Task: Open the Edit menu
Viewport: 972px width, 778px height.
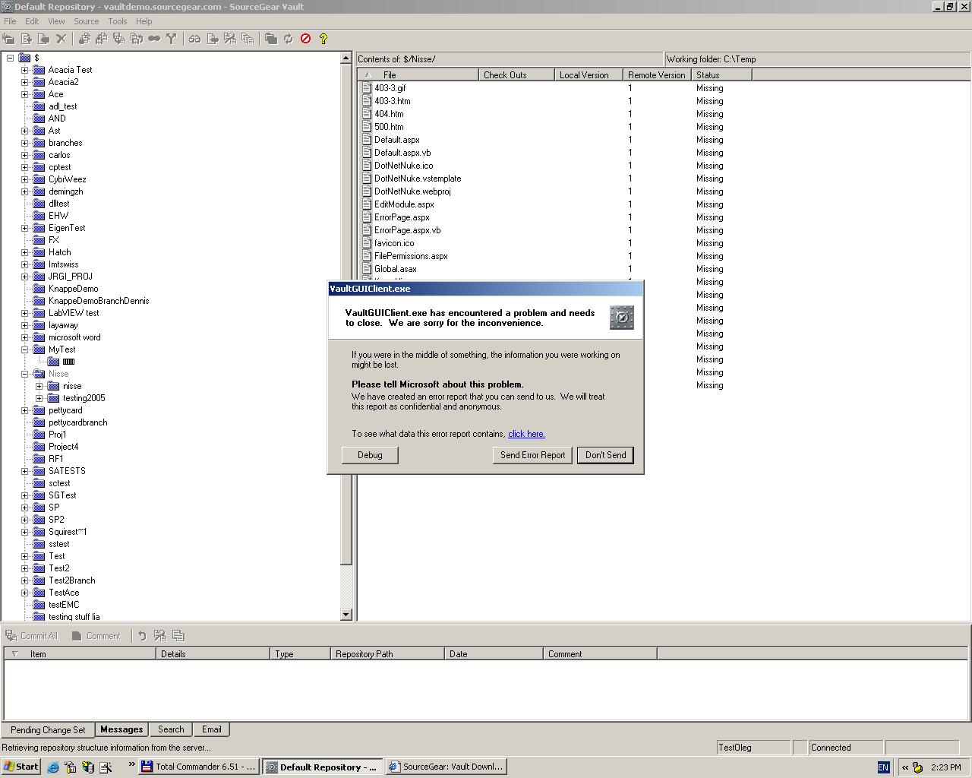Action: pyautogui.click(x=32, y=21)
